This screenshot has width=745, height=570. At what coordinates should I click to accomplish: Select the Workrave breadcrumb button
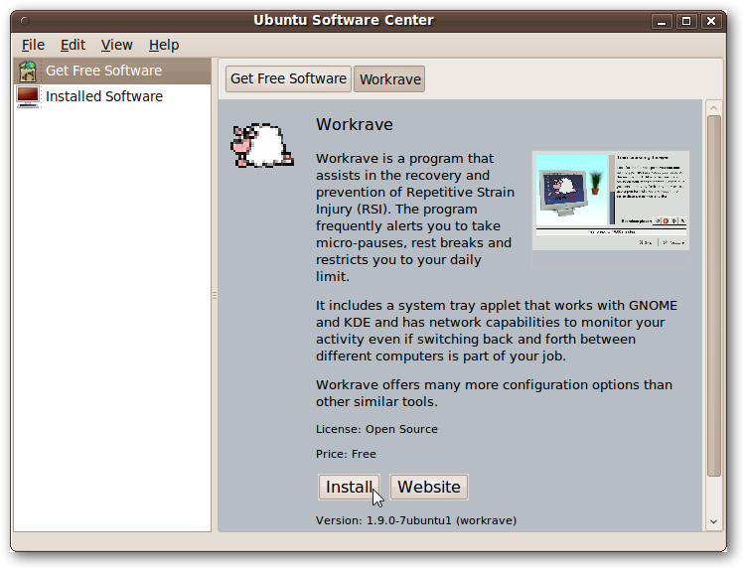(389, 78)
